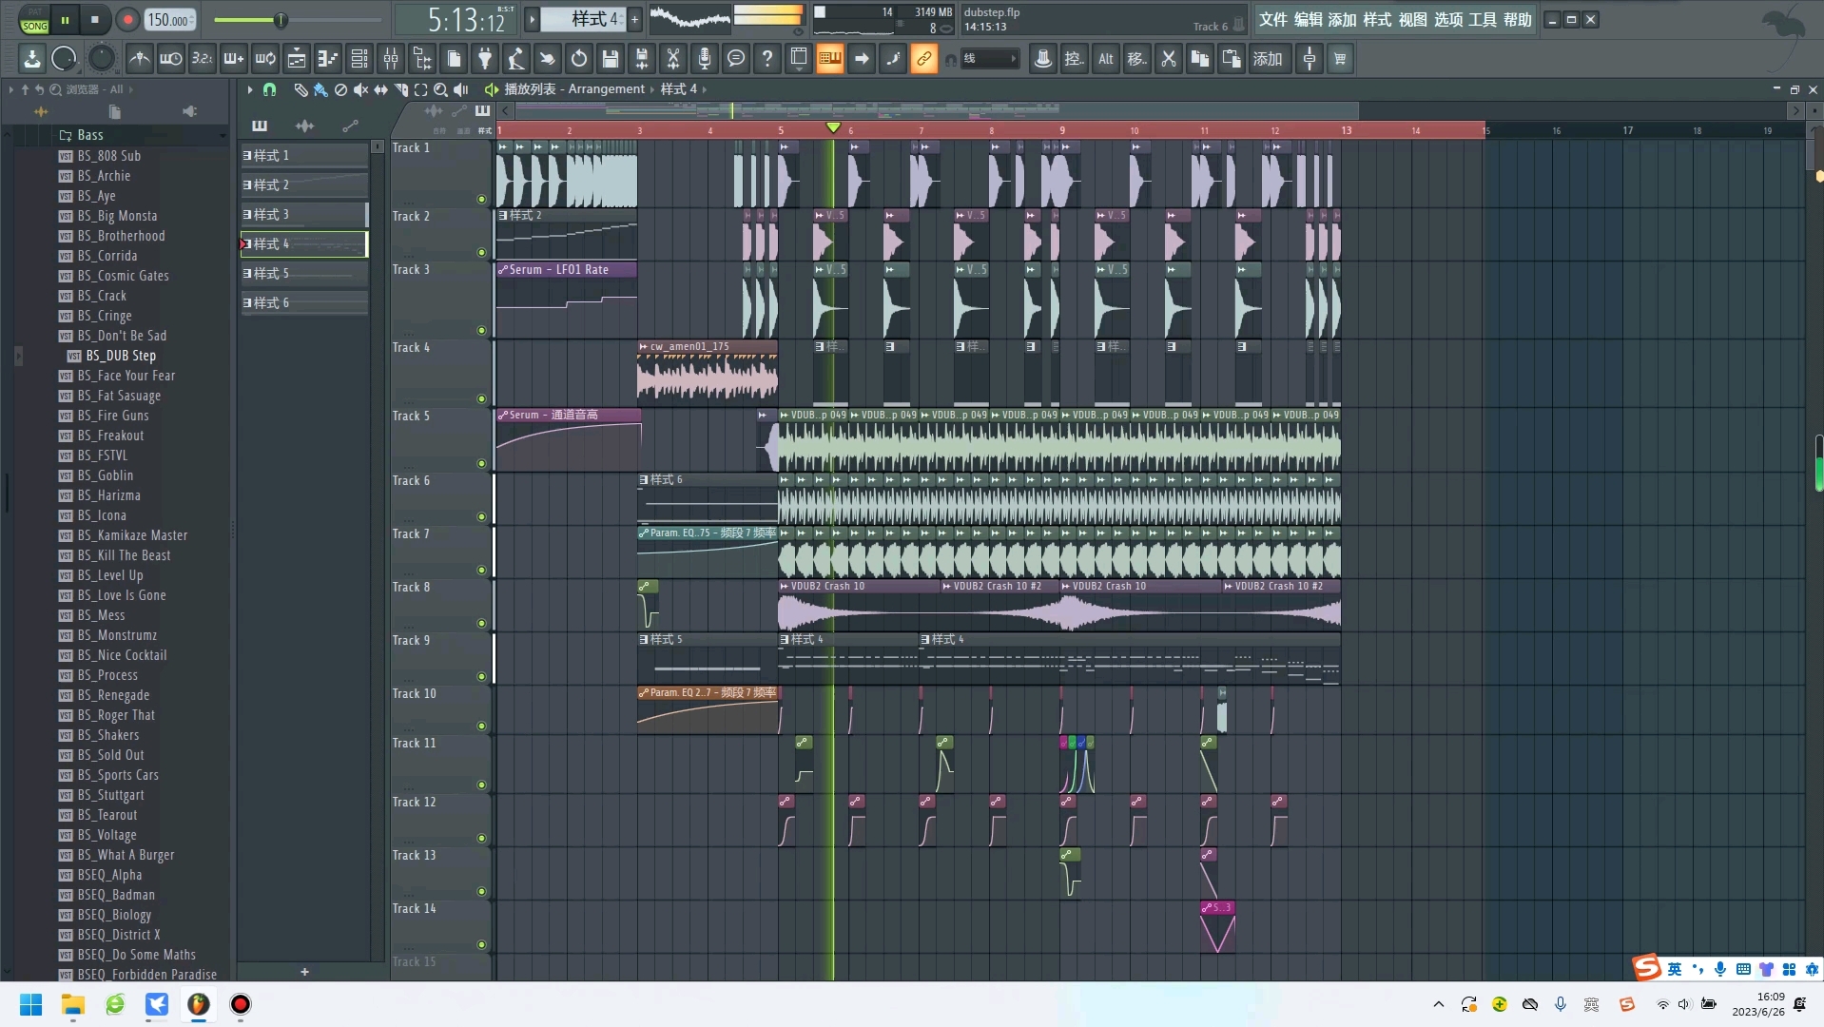
Task: Select the playlist delete tool
Action: 340,89
